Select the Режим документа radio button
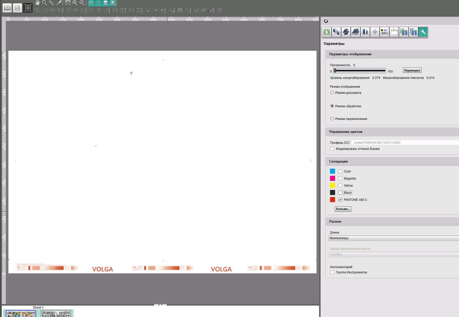The width and height of the screenshot is (459, 317). pyautogui.click(x=332, y=92)
